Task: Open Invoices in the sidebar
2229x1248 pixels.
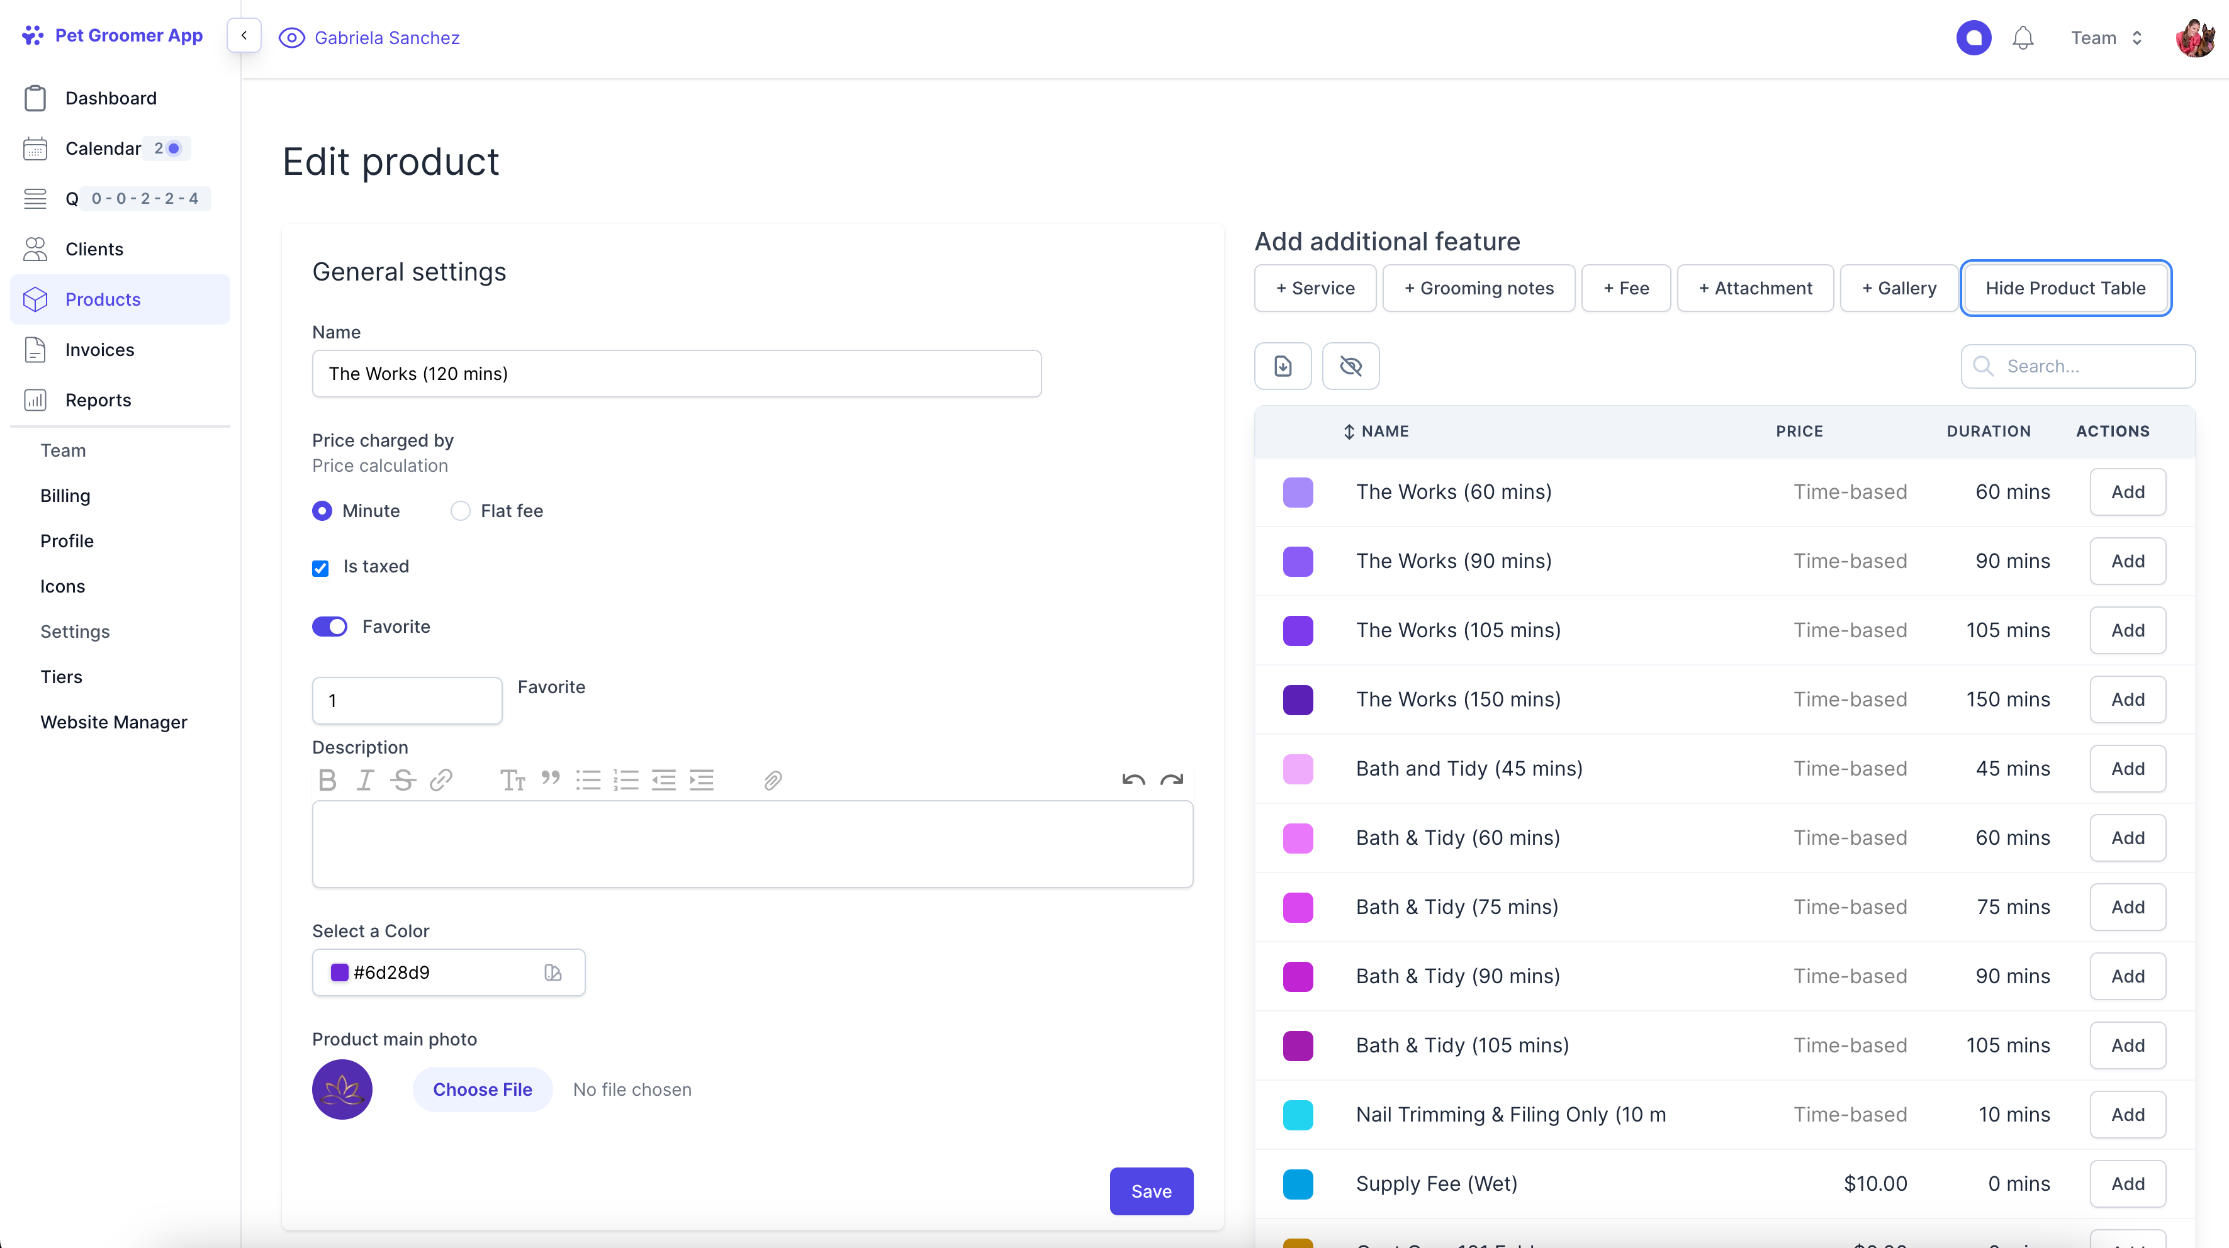Action: tap(99, 349)
